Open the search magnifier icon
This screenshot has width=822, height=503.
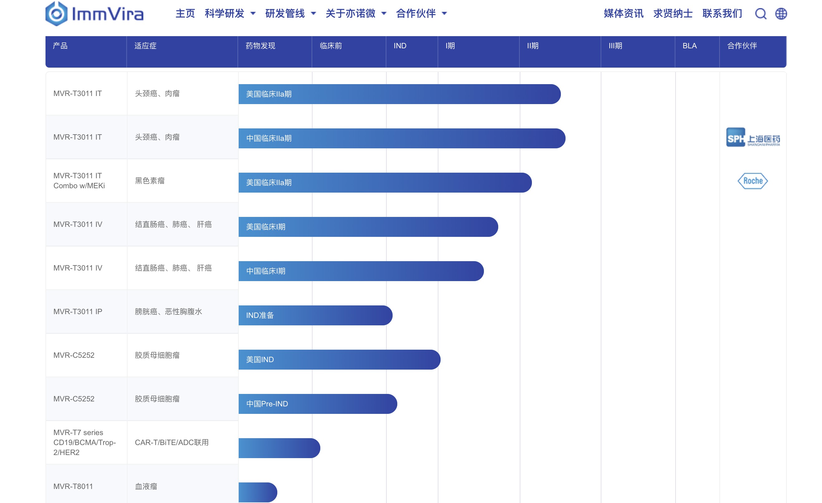point(760,14)
